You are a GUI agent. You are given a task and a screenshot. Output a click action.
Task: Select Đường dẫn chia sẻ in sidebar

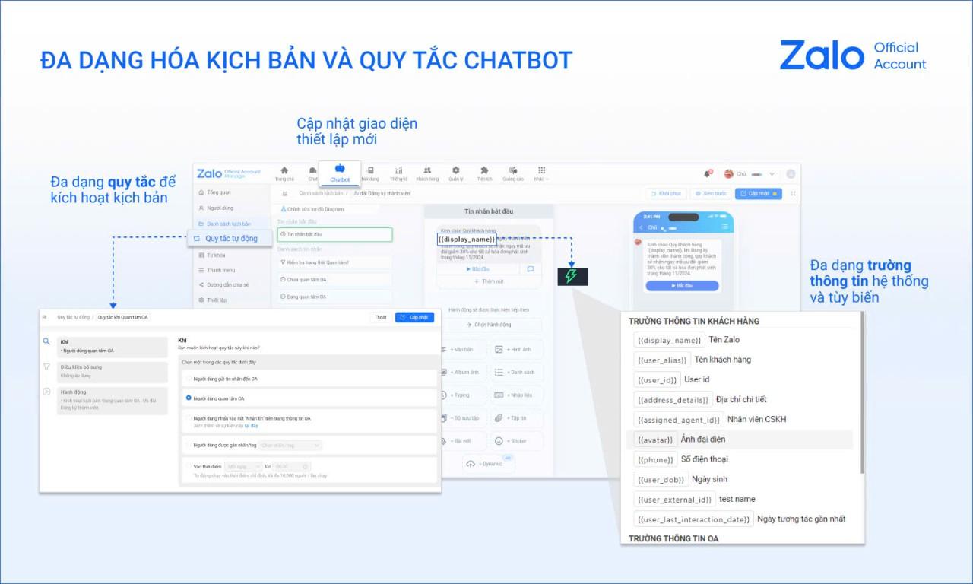230,284
